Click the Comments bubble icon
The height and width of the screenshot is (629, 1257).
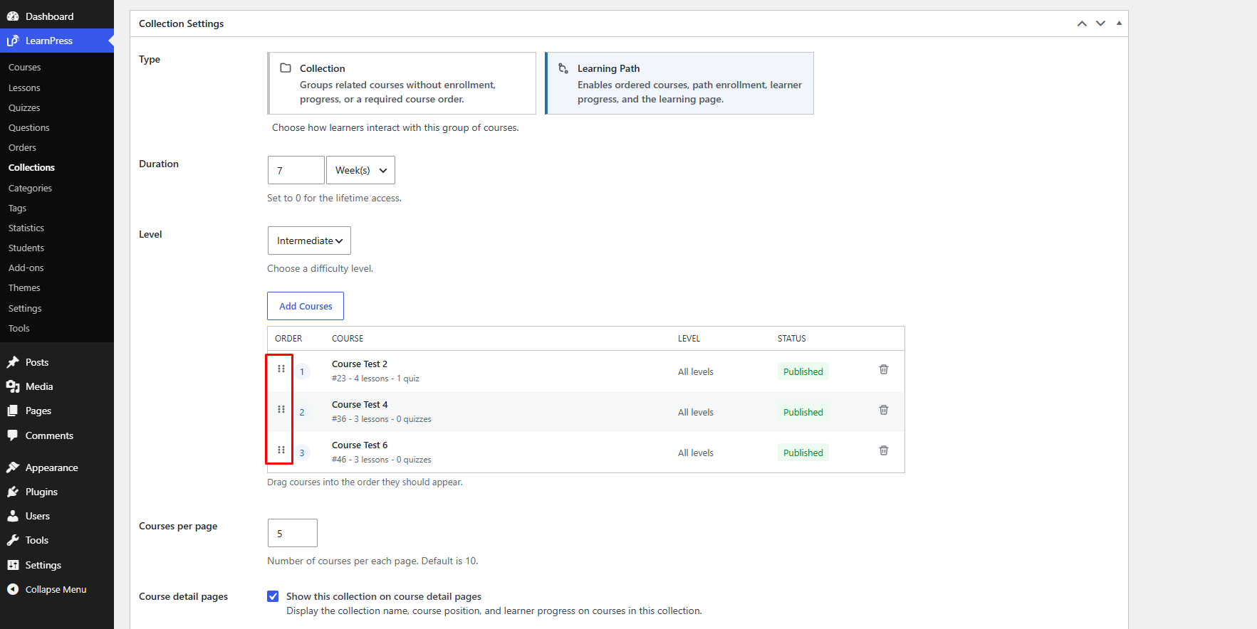click(13, 435)
